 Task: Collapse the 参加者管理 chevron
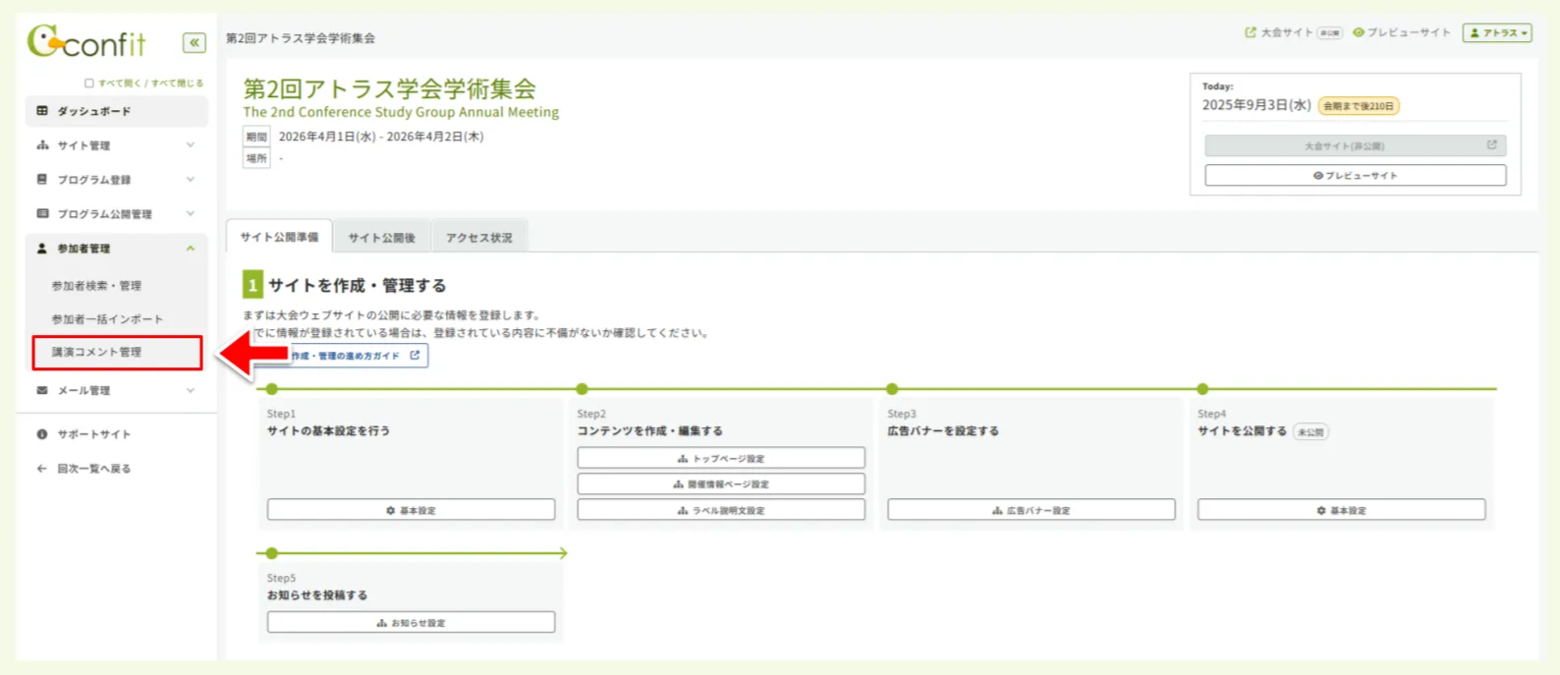[x=191, y=249]
